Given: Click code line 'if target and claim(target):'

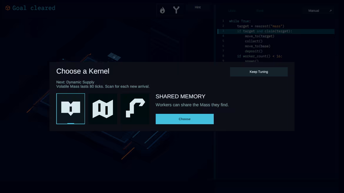Looking at the screenshot, I should point(264,31).
